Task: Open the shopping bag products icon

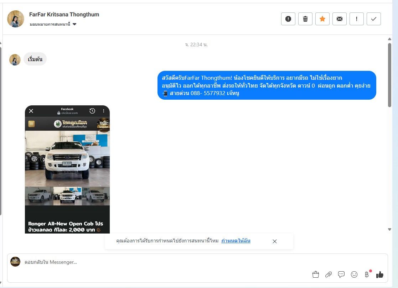Action: 315,274
